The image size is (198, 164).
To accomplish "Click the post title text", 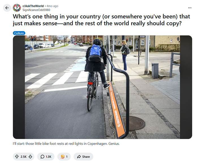I will [96, 20].
